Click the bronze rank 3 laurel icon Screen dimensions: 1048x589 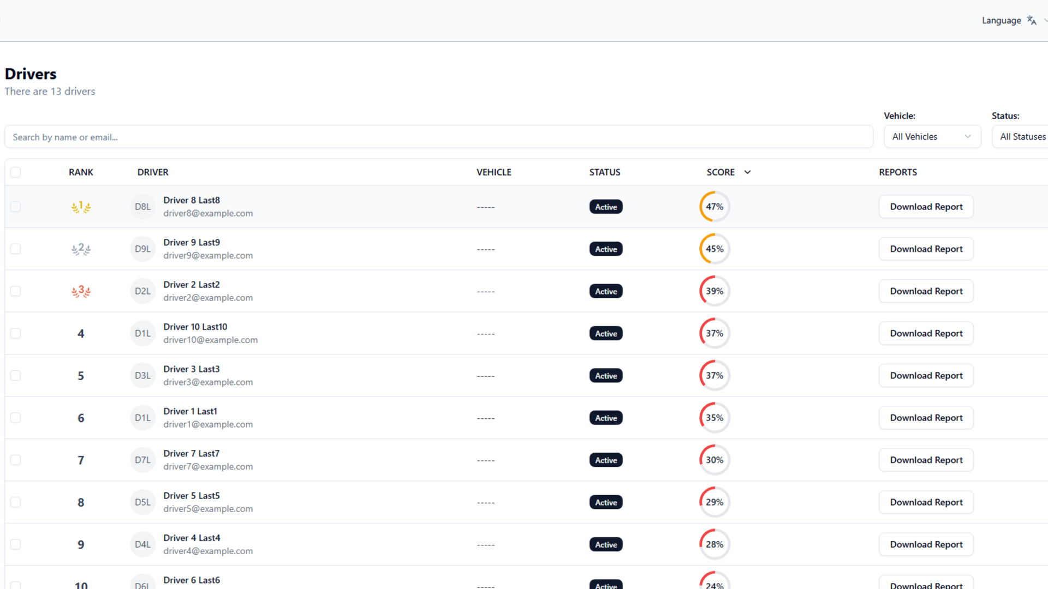[x=81, y=291]
